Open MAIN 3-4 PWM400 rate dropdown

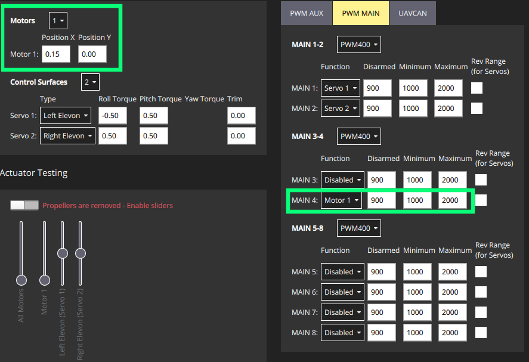click(358, 137)
